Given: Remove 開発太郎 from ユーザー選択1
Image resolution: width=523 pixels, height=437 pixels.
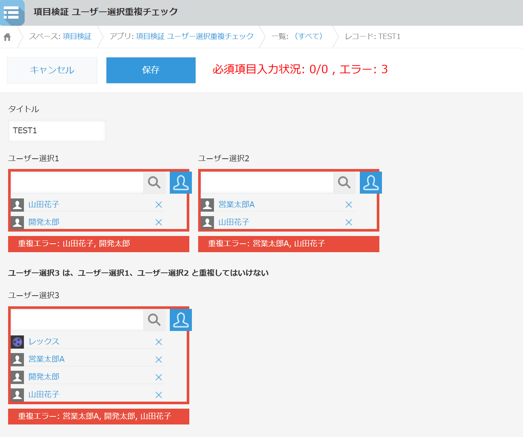Looking at the screenshot, I should coord(159,222).
